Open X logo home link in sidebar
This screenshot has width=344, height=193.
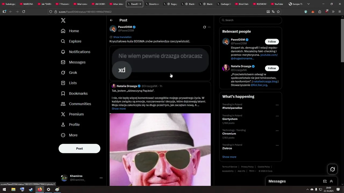click(x=63, y=20)
